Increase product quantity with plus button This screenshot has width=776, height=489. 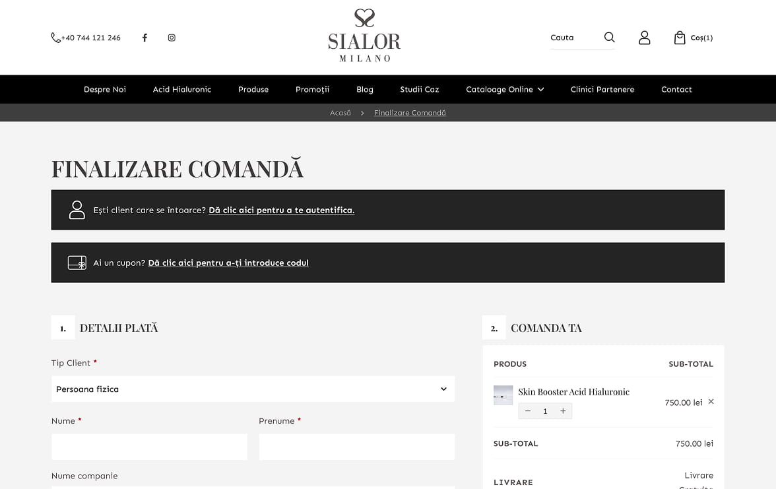coord(563,411)
